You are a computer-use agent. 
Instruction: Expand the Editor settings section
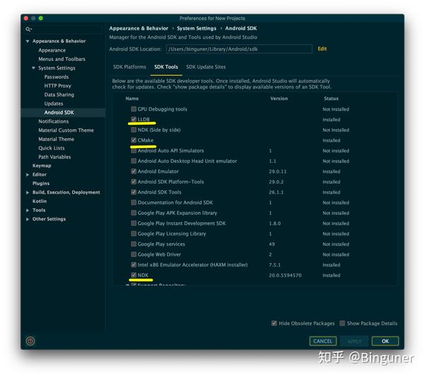coord(28,174)
